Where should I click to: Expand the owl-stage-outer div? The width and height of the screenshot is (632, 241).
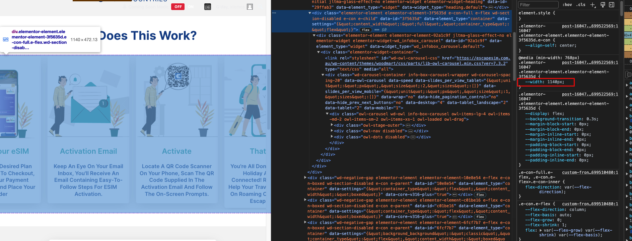click(332, 125)
